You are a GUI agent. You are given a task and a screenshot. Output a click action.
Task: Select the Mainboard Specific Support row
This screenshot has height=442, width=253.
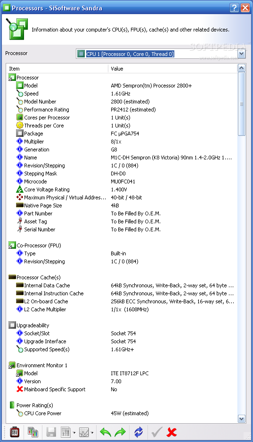(x=122, y=389)
